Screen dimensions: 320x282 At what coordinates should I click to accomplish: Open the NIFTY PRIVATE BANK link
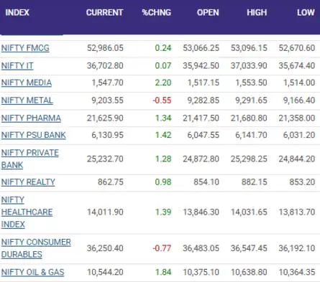click(30, 159)
